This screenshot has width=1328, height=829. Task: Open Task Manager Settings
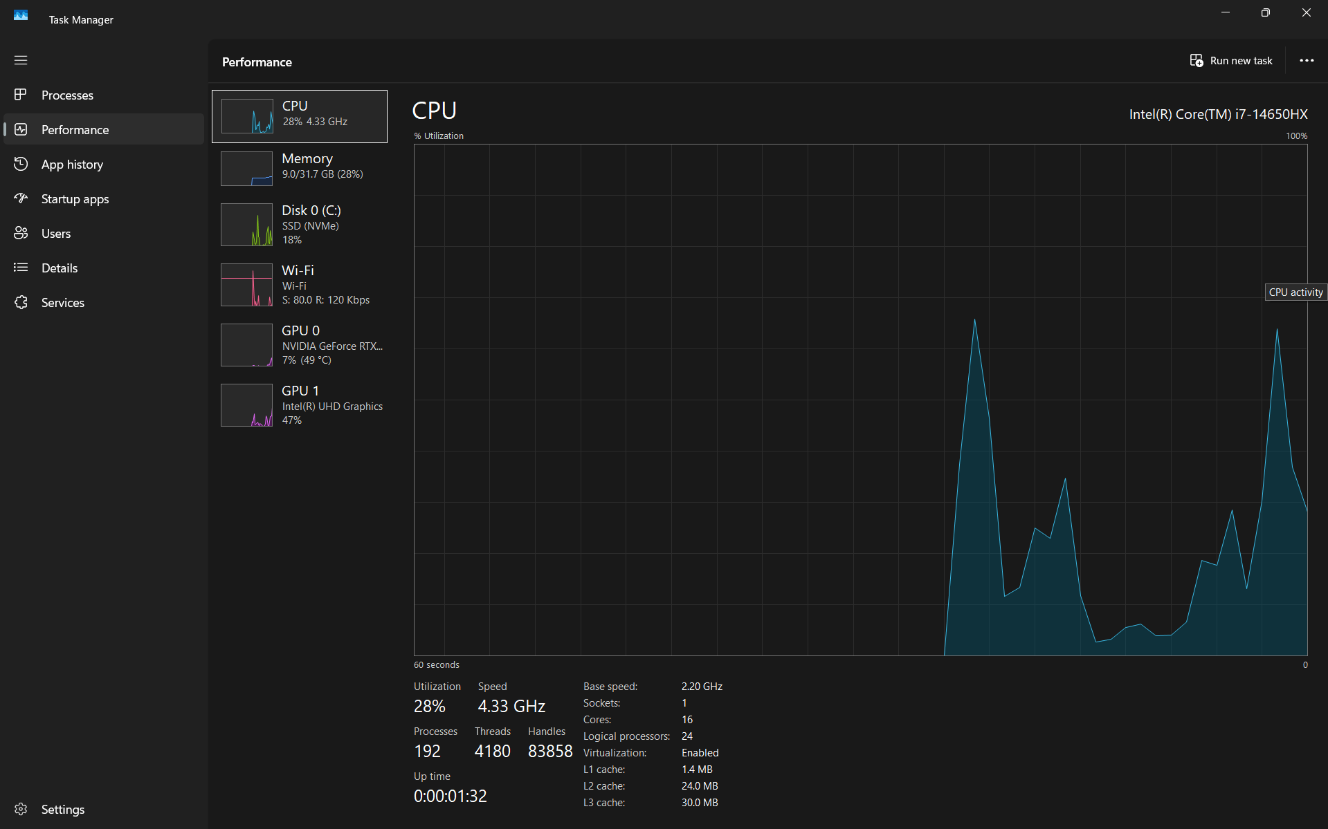pos(104,809)
